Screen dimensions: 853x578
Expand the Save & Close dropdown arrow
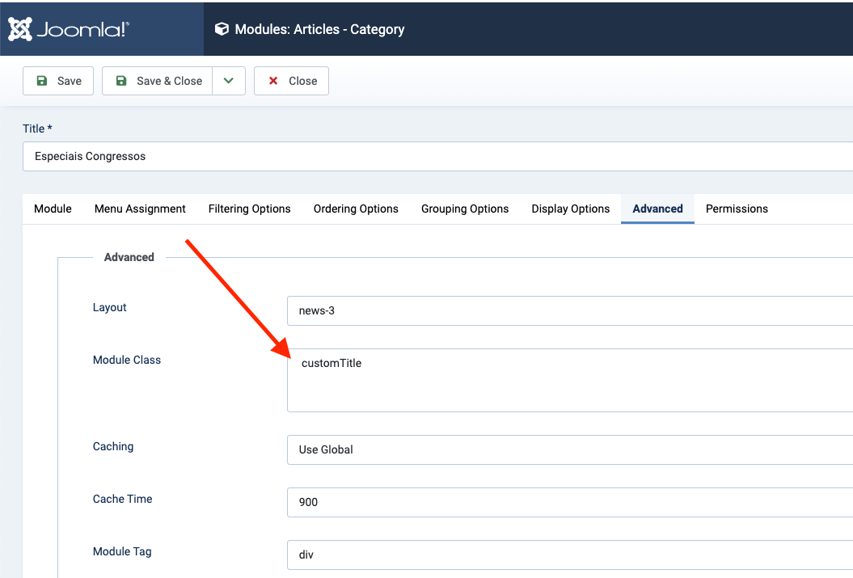pyautogui.click(x=229, y=81)
